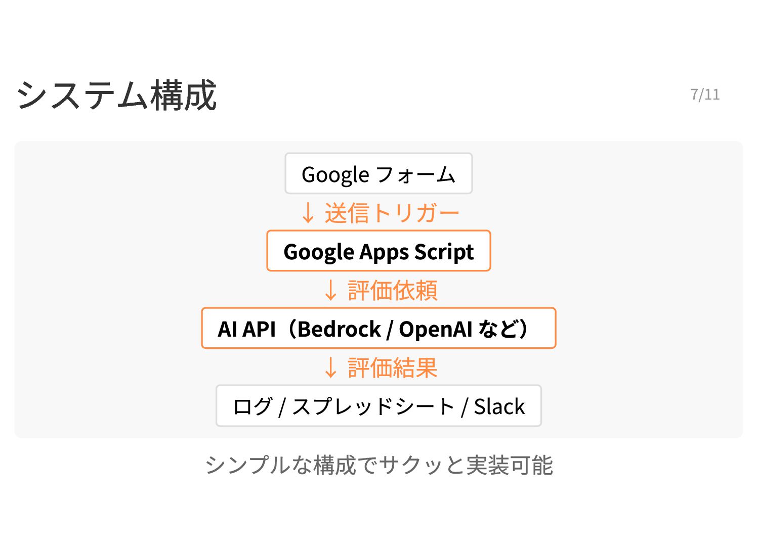Click the word スプレッドシート

tap(373, 406)
